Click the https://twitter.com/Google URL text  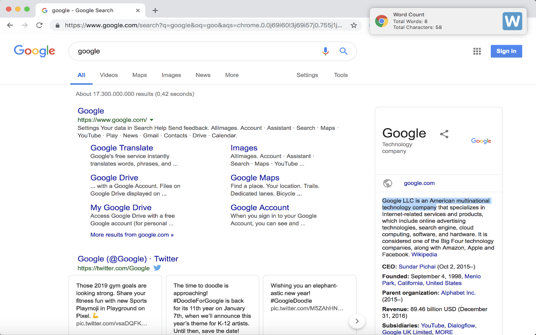pos(113,268)
